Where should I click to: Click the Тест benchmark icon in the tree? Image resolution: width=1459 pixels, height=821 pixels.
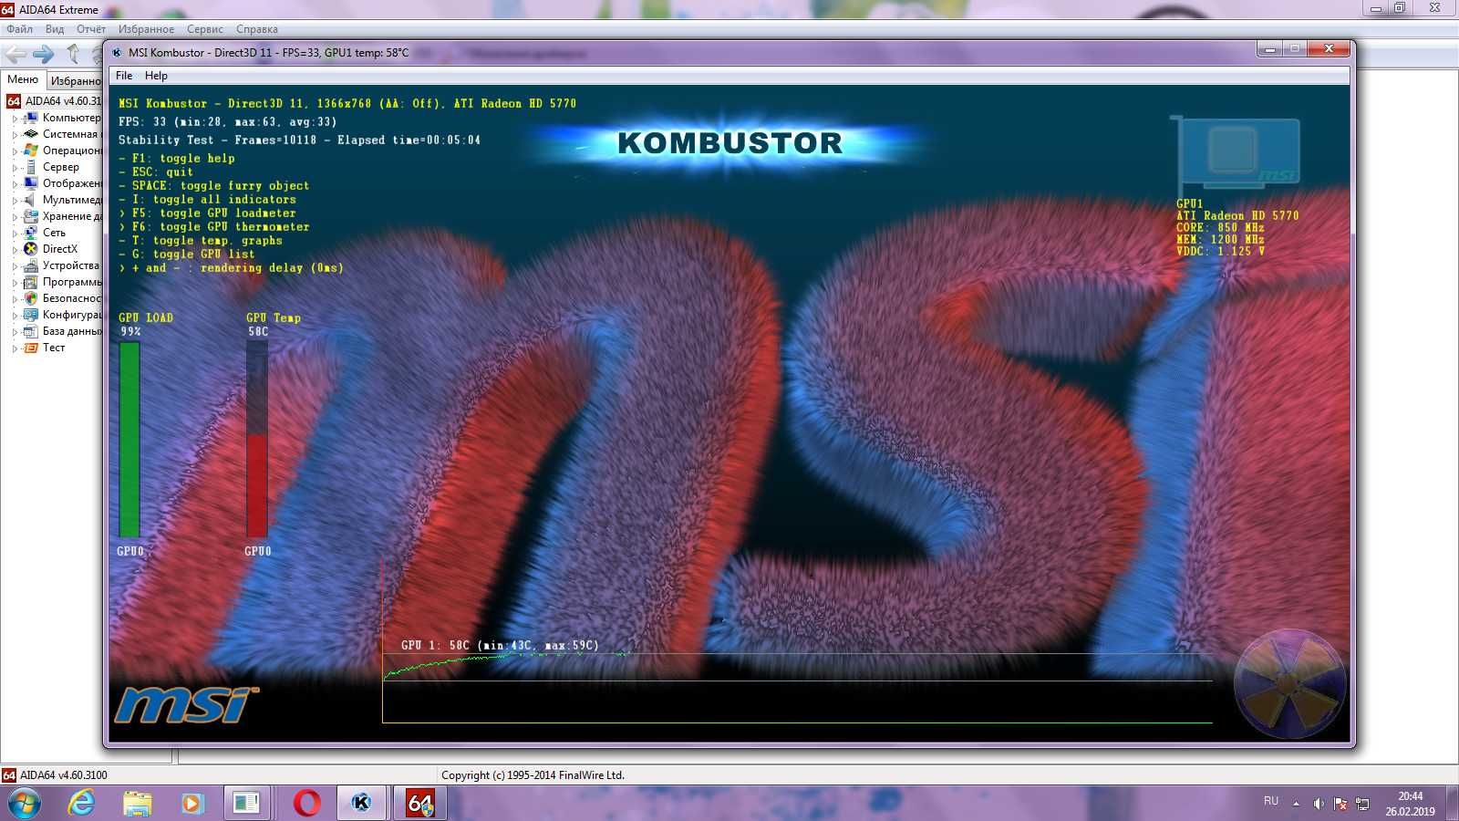[31, 348]
